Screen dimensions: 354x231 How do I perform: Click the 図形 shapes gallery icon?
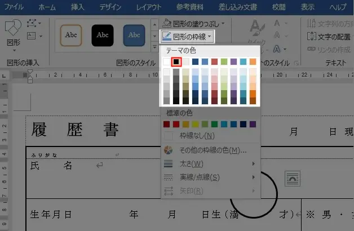(13, 32)
